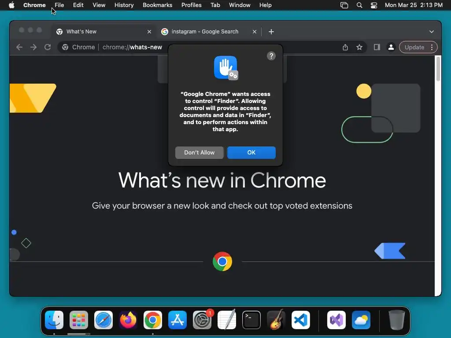Switch to instagram - Google Search tab
Image resolution: width=451 pixels, height=338 pixels.
[x=208, y=32]
